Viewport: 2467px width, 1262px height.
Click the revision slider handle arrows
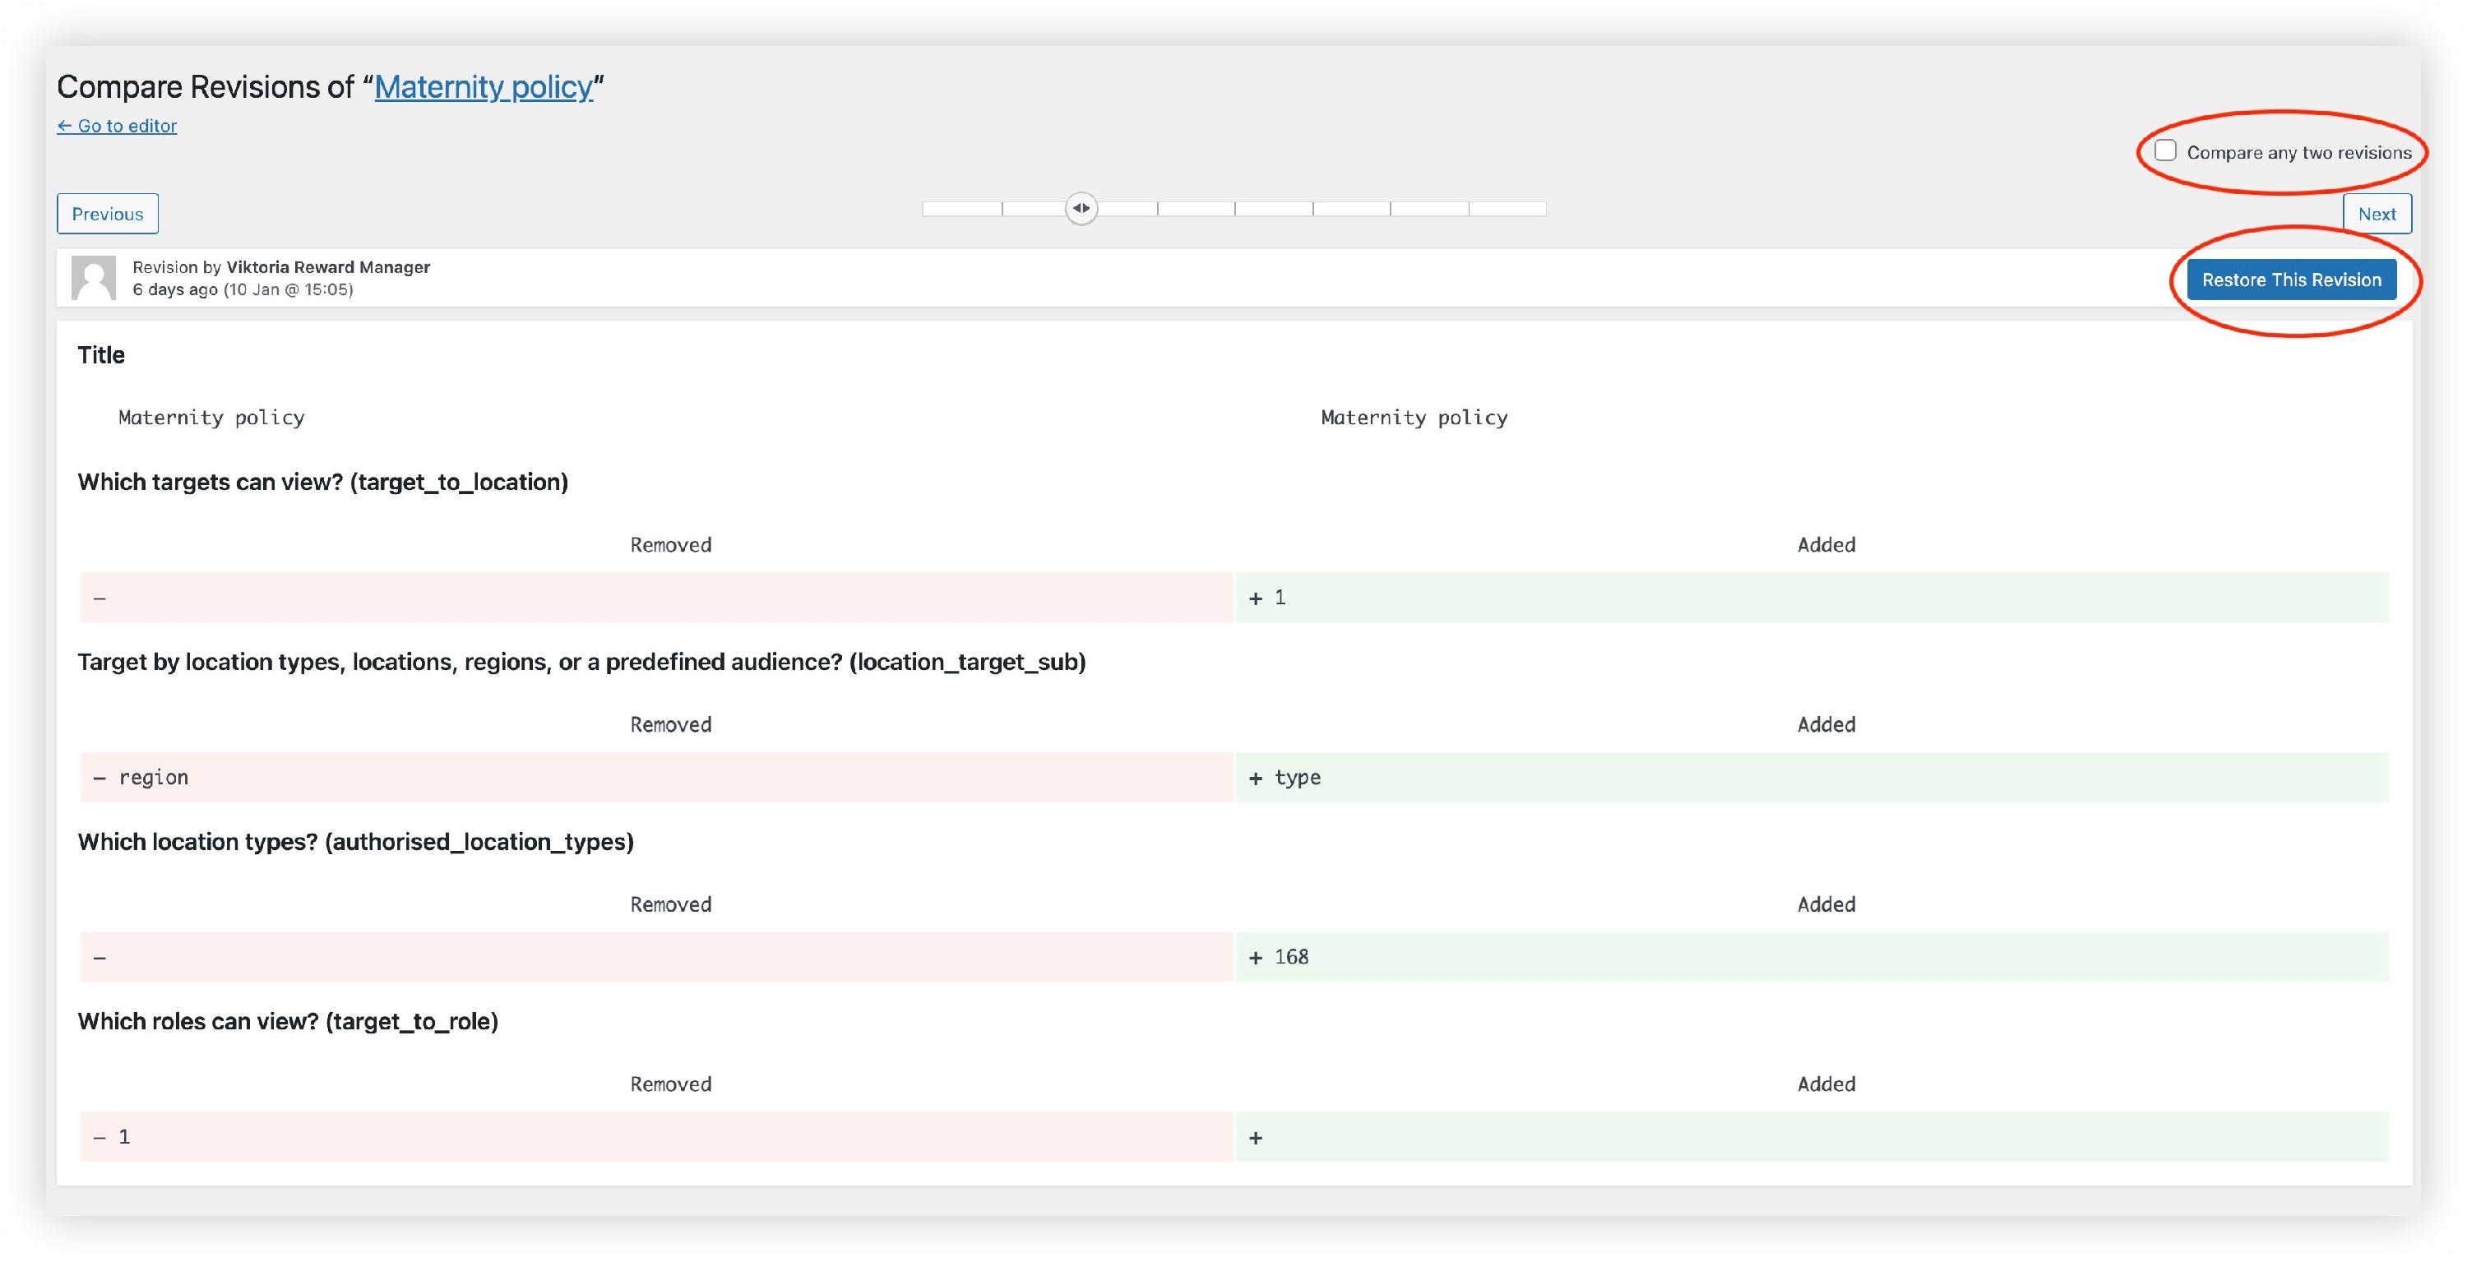[x=1081, y=209]
